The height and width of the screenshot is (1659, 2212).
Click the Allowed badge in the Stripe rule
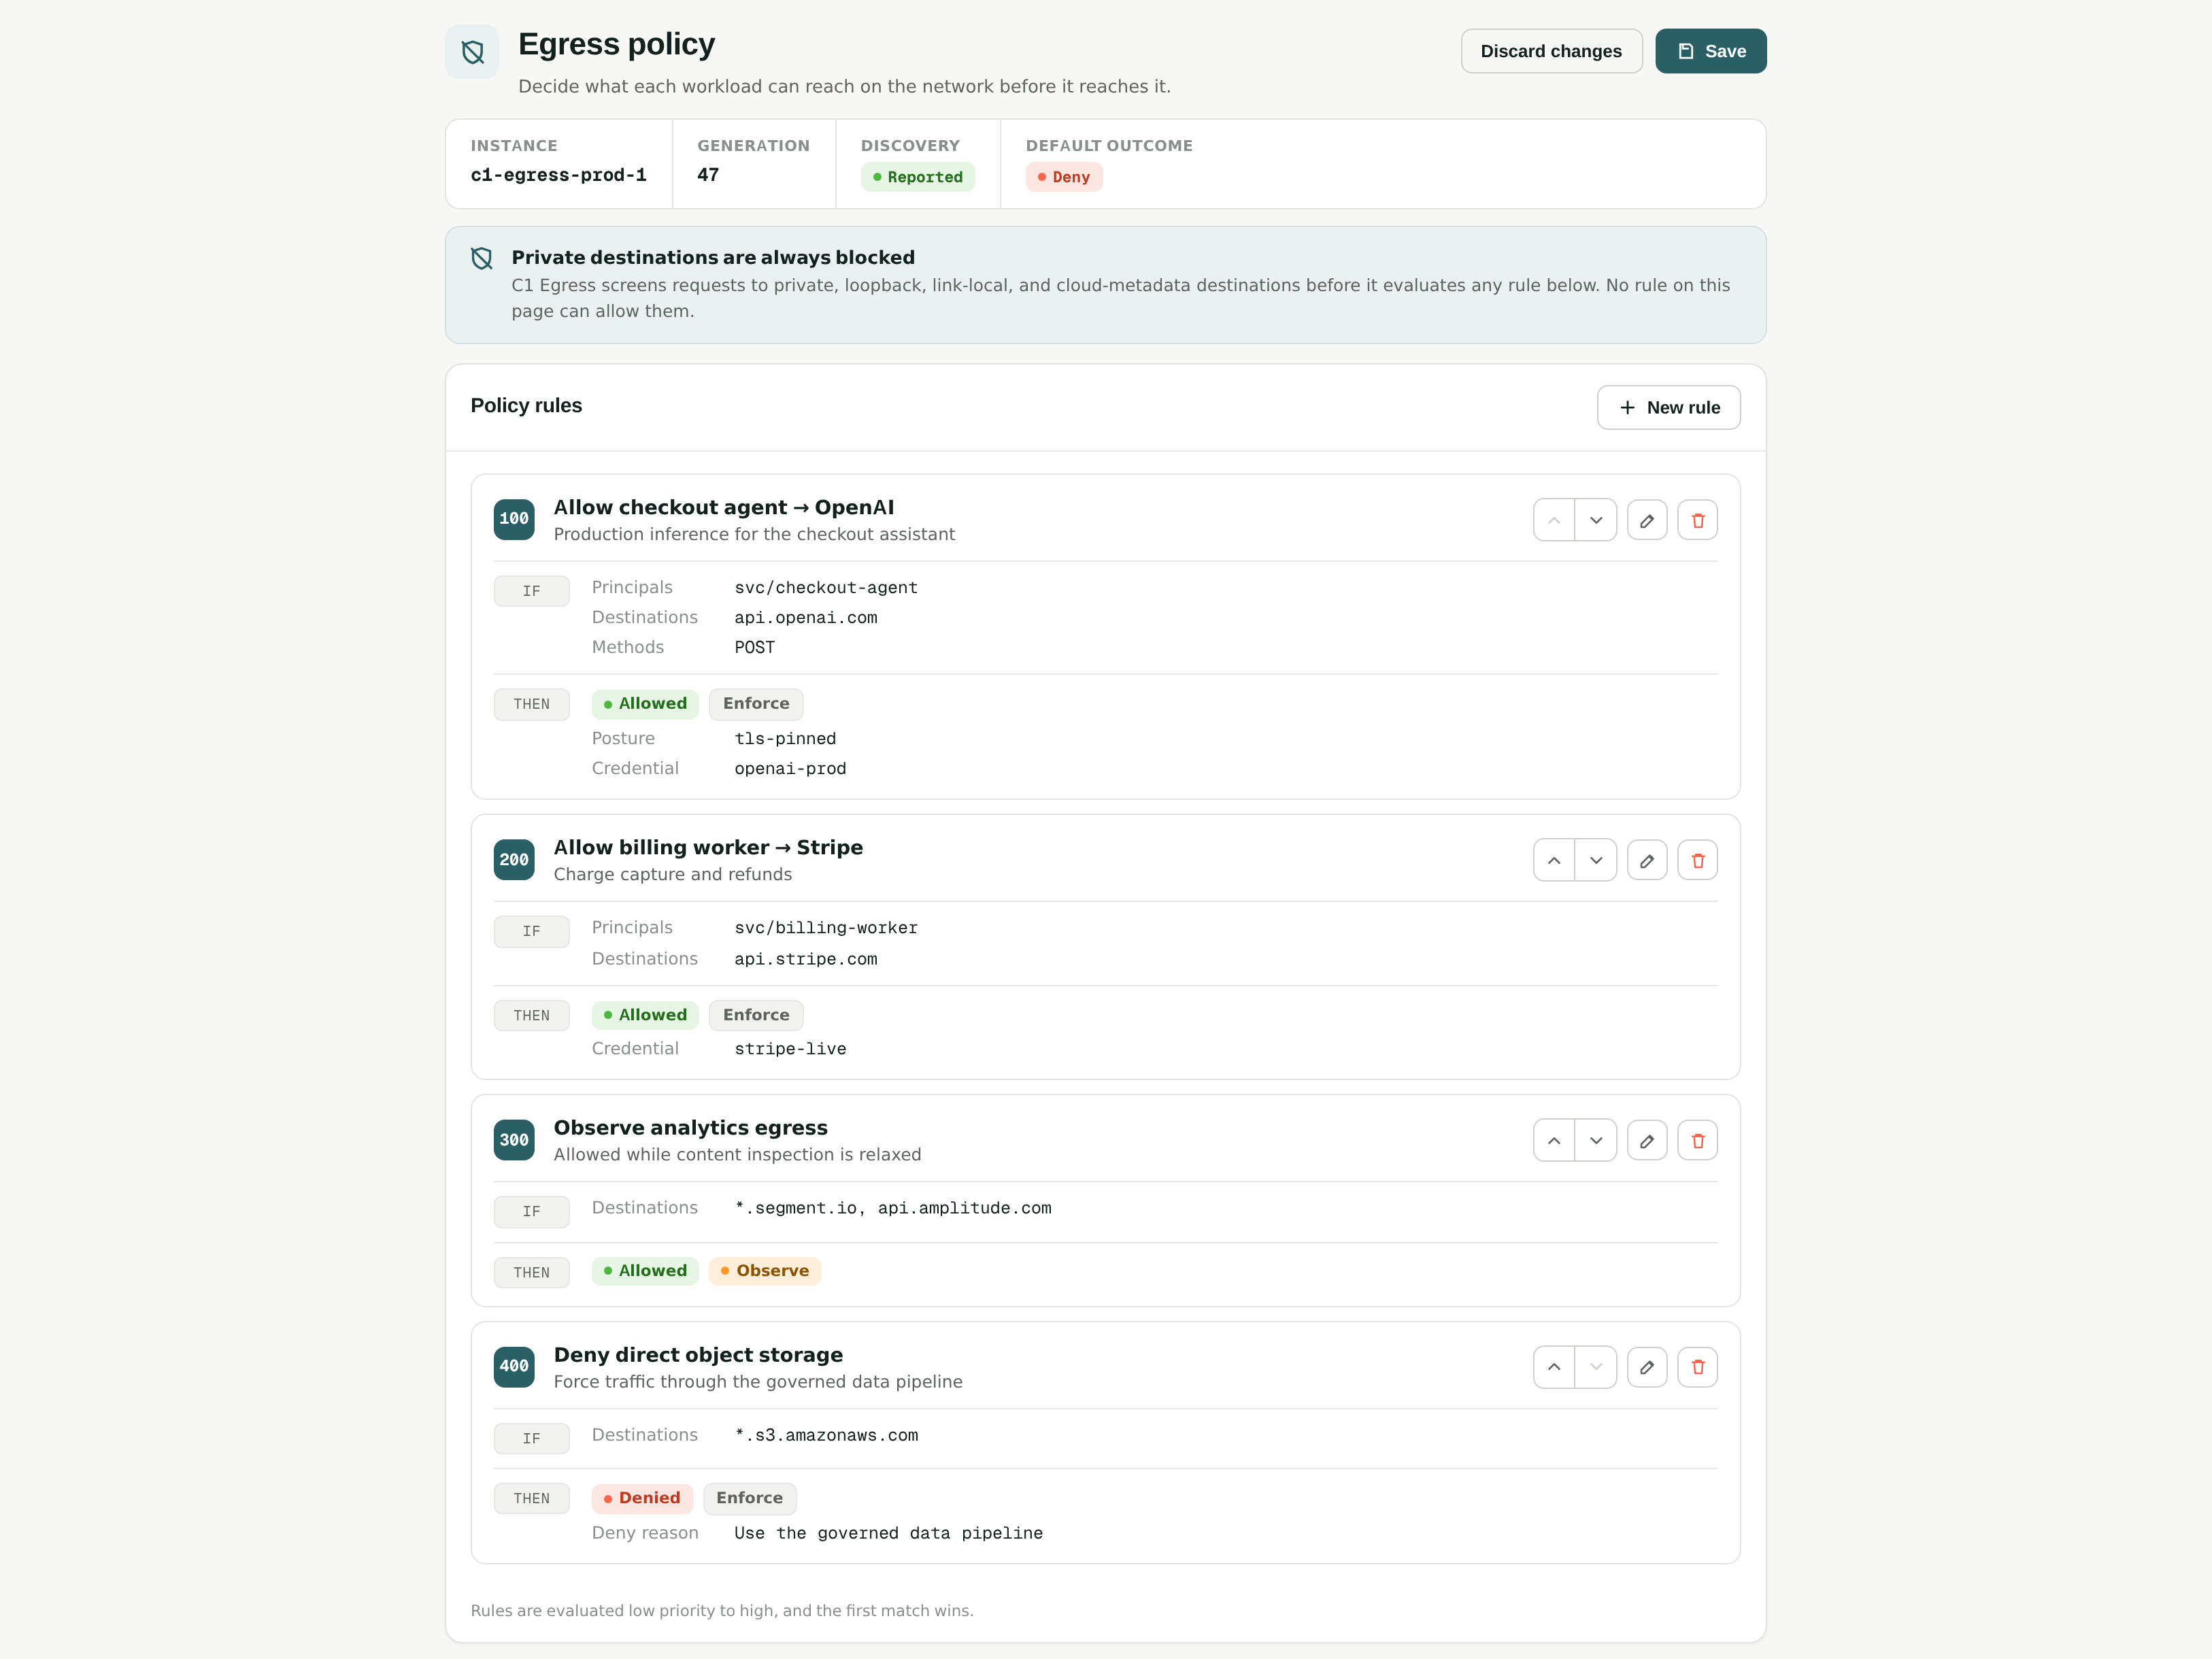click(645, 1015)
